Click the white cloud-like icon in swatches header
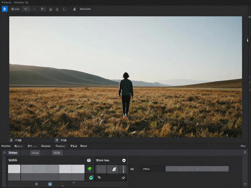251x188 pixels. [x=89, y=160]
